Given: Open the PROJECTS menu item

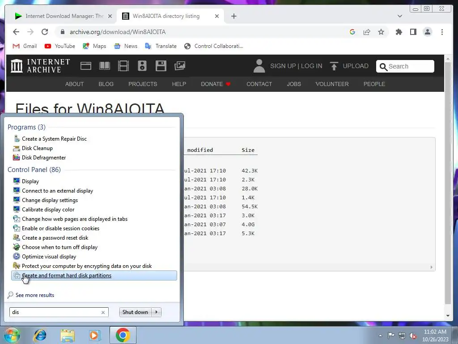Looking at the screenshot, I should tap(143, 84).
